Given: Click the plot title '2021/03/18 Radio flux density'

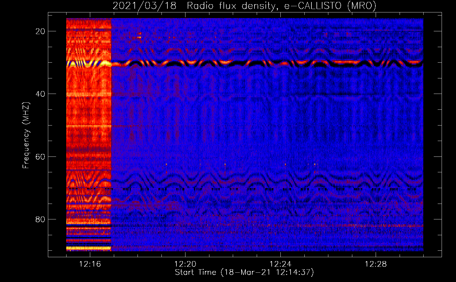Looking at the screenshot, I should (244, 6).
